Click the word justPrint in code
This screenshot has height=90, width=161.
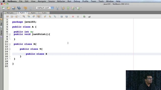click(x=39, y=34)
